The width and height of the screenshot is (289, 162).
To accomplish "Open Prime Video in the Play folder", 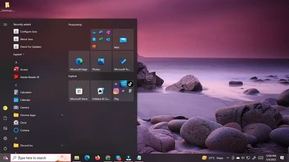I will pyautogui.click(x=123, y=84).
